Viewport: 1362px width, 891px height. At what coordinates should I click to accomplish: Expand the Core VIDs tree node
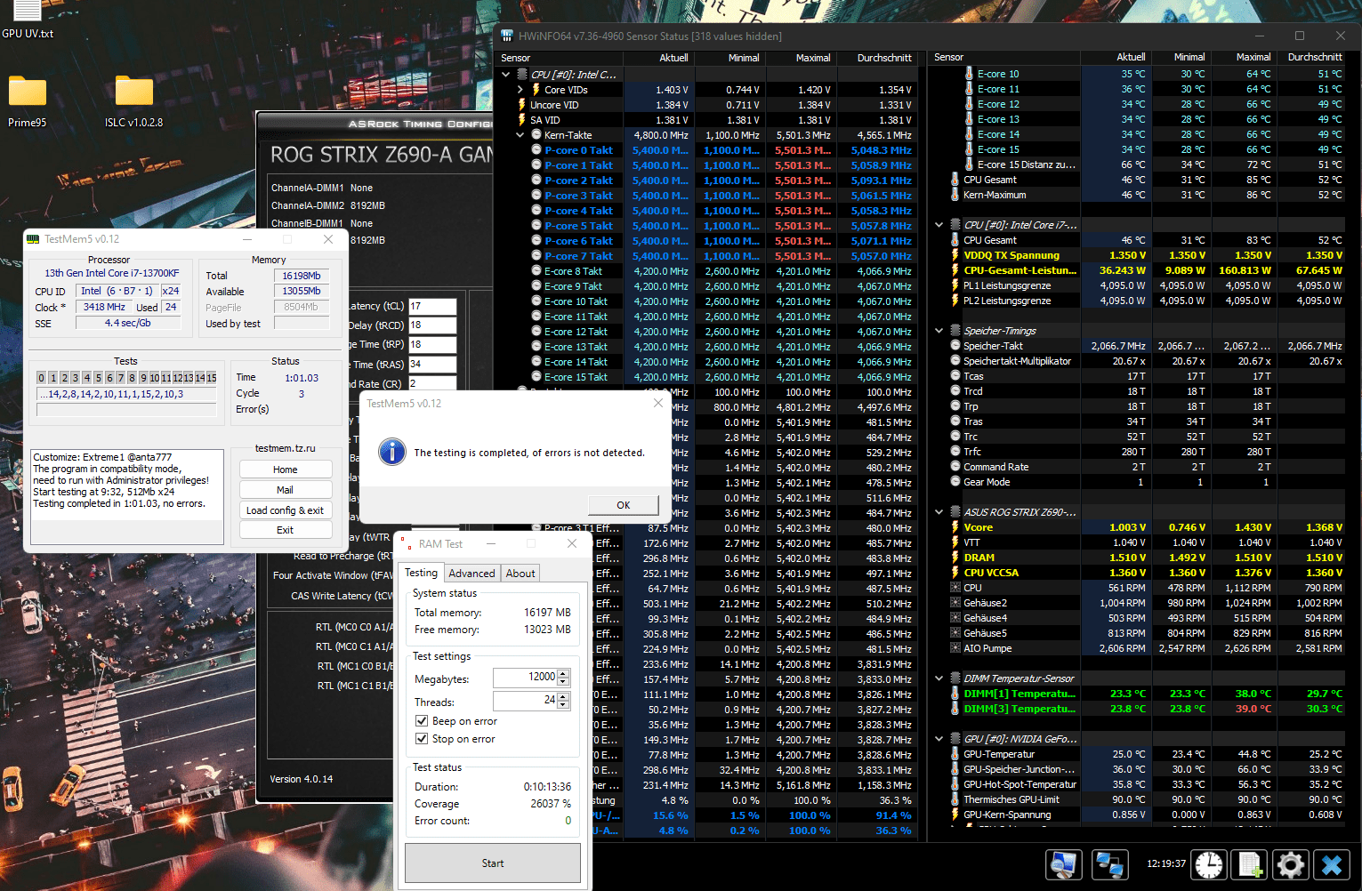coord(520,90)
